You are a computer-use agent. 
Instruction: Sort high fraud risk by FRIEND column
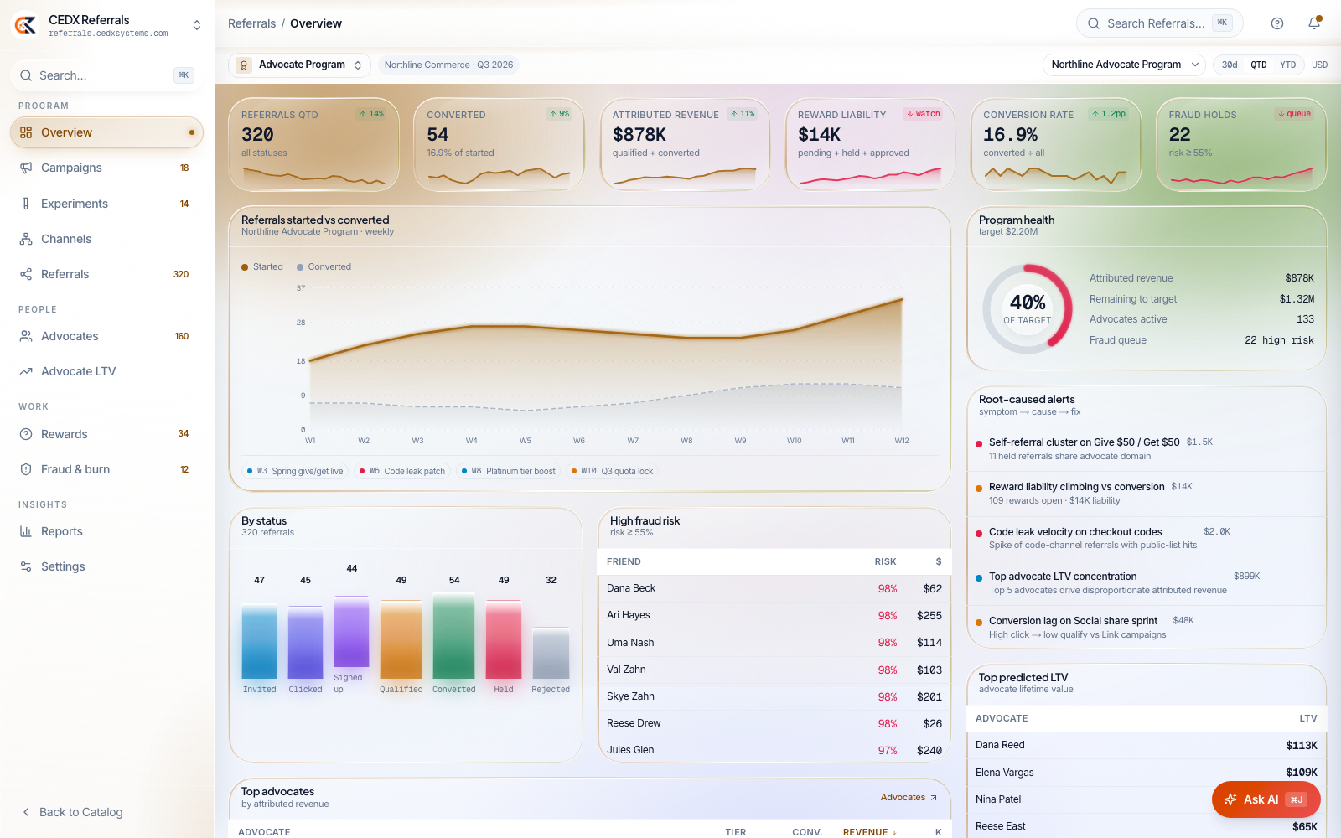(624, 561)
